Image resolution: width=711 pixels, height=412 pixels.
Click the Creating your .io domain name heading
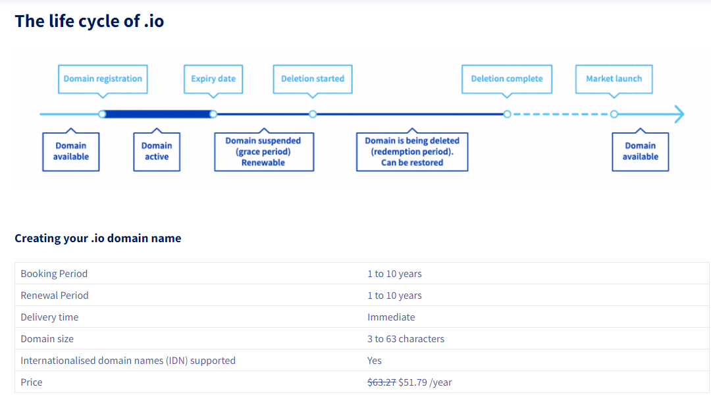coord(98,238)
